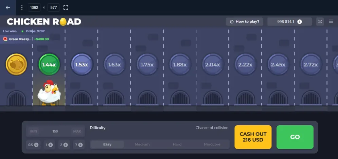Select Hardcore difficulty

212,144
